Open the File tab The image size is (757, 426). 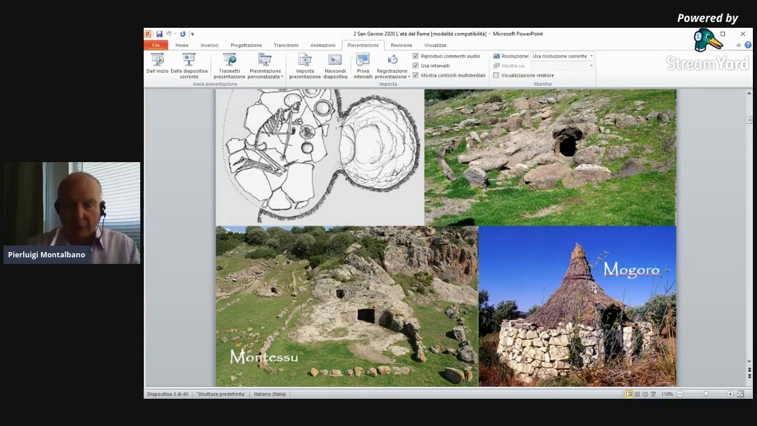(x=156, y=45)
